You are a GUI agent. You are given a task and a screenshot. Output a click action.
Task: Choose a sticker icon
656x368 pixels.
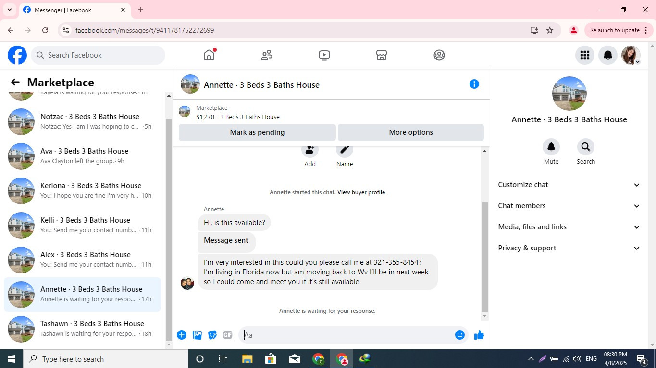212,335
